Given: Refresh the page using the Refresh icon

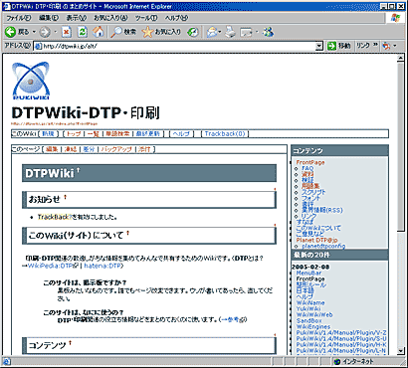Looking at the screenshot, I should 83,32.
